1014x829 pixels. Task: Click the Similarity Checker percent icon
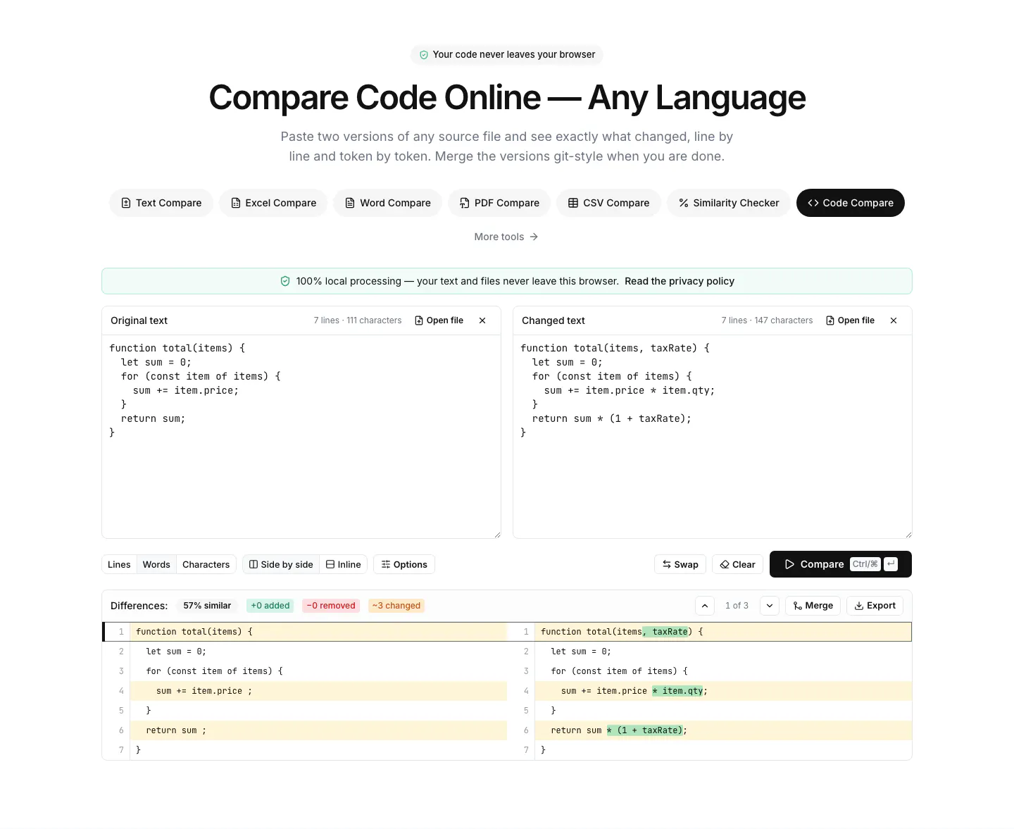(x=684, y=203)
